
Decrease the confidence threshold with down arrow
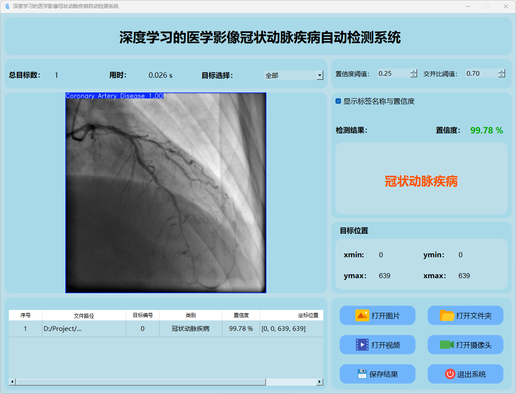414,76
